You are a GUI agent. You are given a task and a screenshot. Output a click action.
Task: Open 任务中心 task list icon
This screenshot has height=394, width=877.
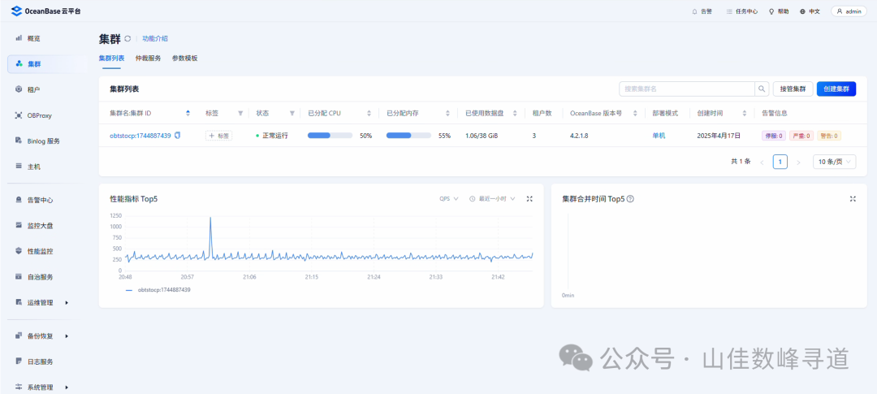tap(728, 11)
